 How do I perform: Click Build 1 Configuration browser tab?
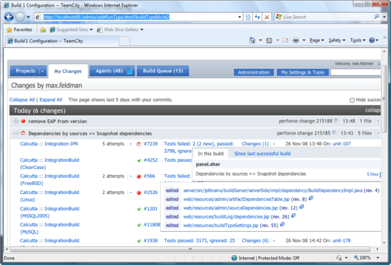coord(62,41)
